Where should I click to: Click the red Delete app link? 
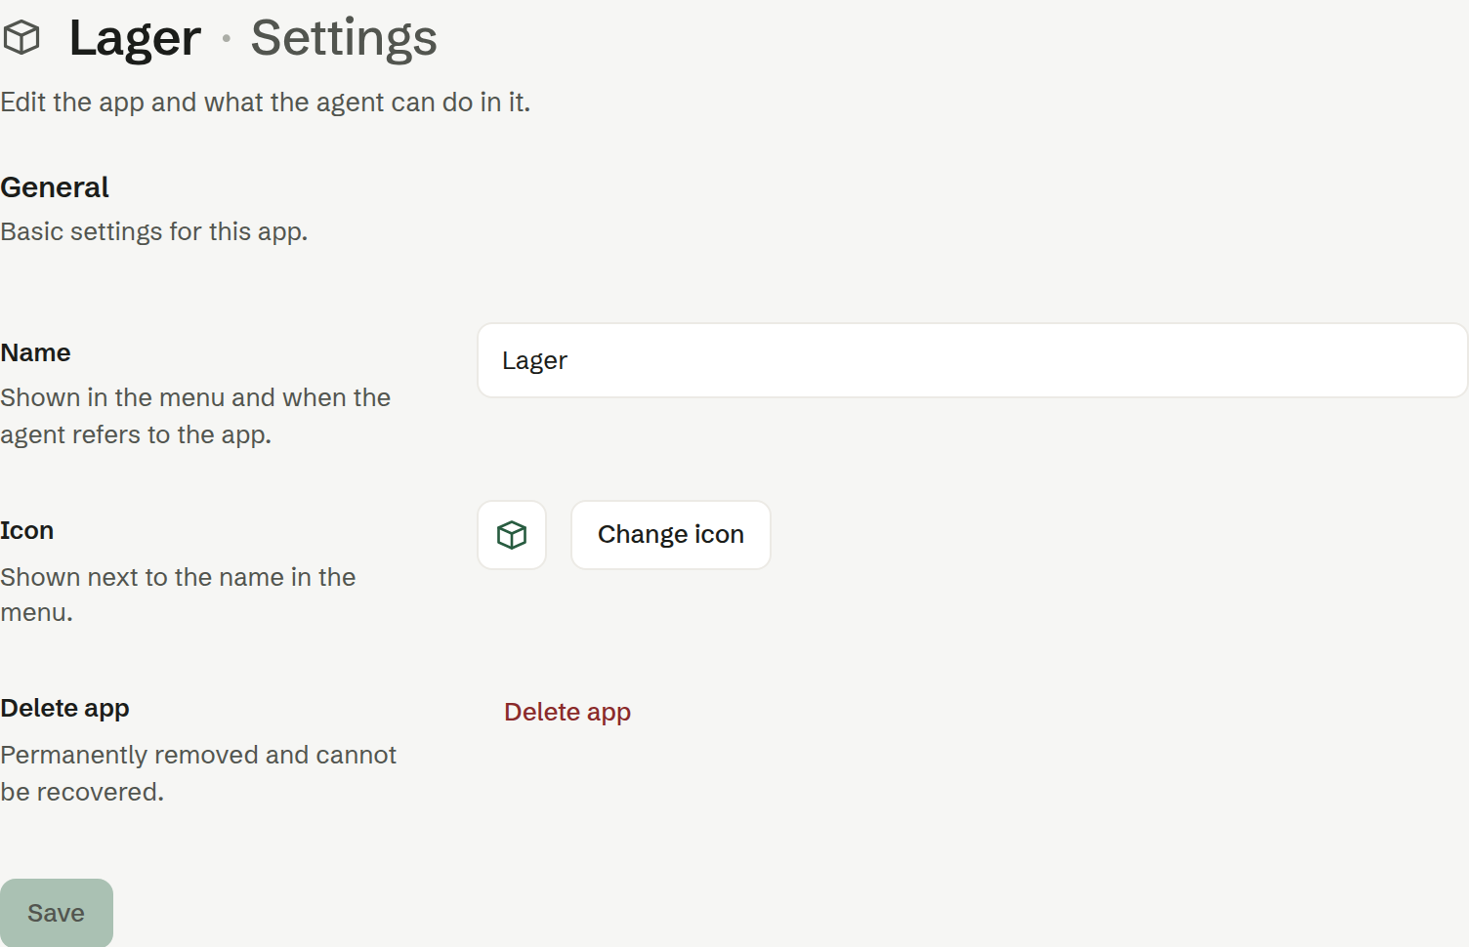coord(567,712)
